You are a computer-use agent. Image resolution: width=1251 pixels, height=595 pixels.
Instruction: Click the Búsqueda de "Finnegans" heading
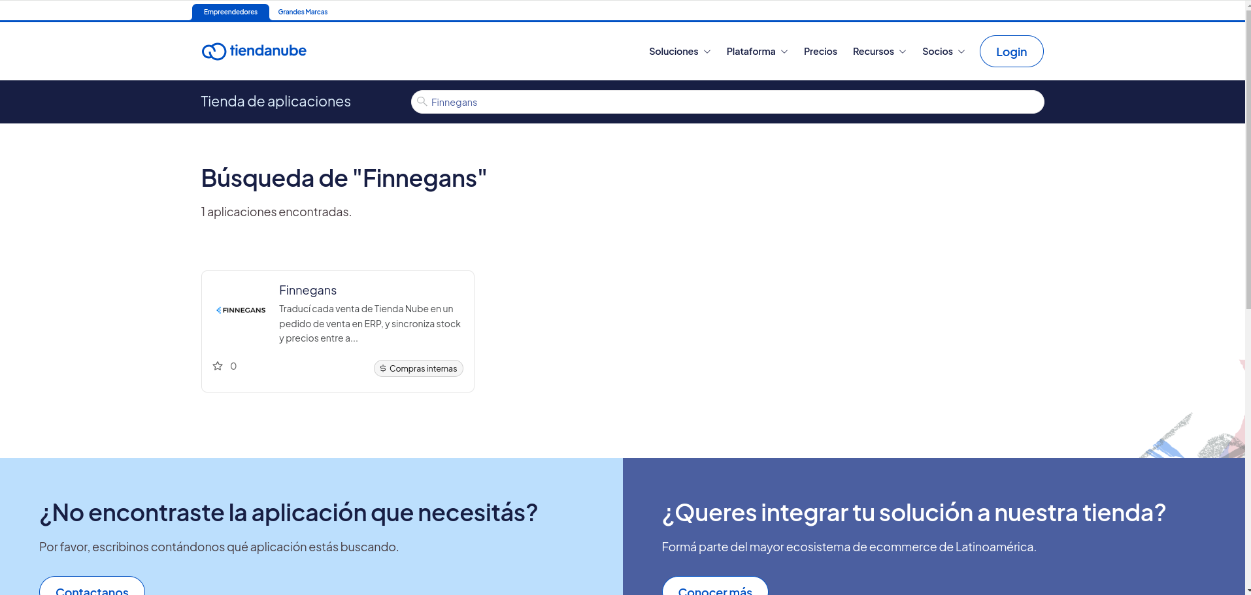click(x=344, y=178)
